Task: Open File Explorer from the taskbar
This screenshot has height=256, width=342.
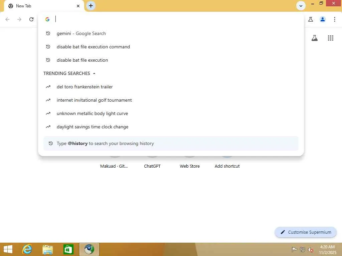Action: [47, 249]
